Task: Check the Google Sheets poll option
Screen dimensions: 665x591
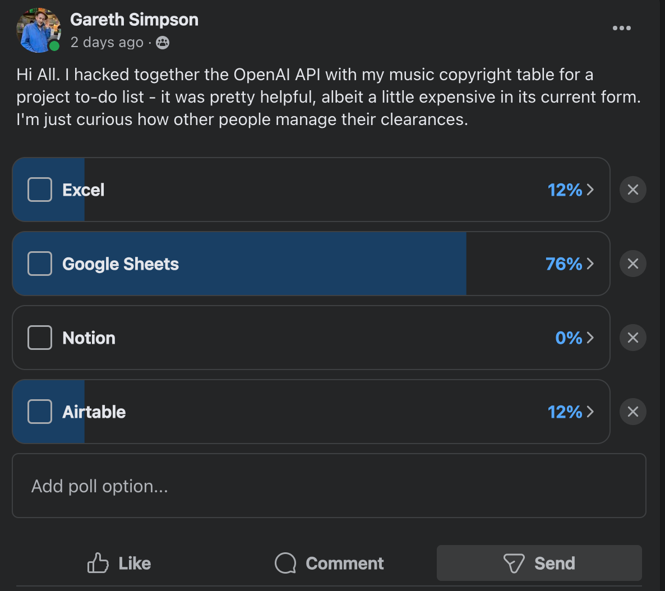Action: pos(40,264)
